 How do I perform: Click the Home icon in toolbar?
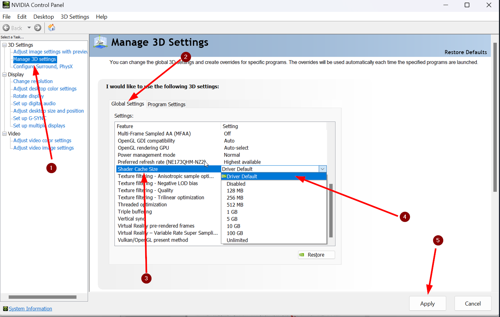coord(52,28)
